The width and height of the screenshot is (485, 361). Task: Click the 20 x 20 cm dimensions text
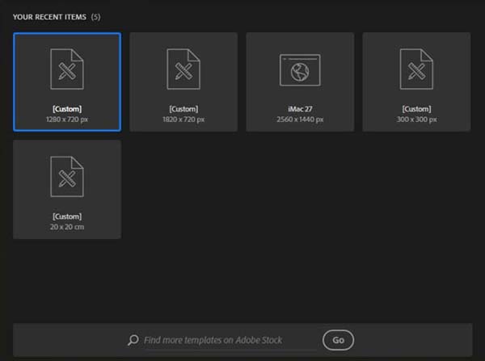pos(67,227)
